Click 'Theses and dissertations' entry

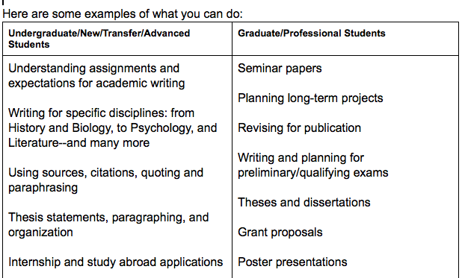304,203
